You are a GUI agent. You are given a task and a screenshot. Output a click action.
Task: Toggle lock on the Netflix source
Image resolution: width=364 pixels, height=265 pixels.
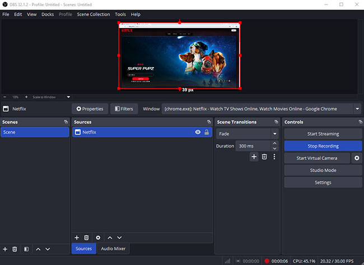(x=207, y=132)
